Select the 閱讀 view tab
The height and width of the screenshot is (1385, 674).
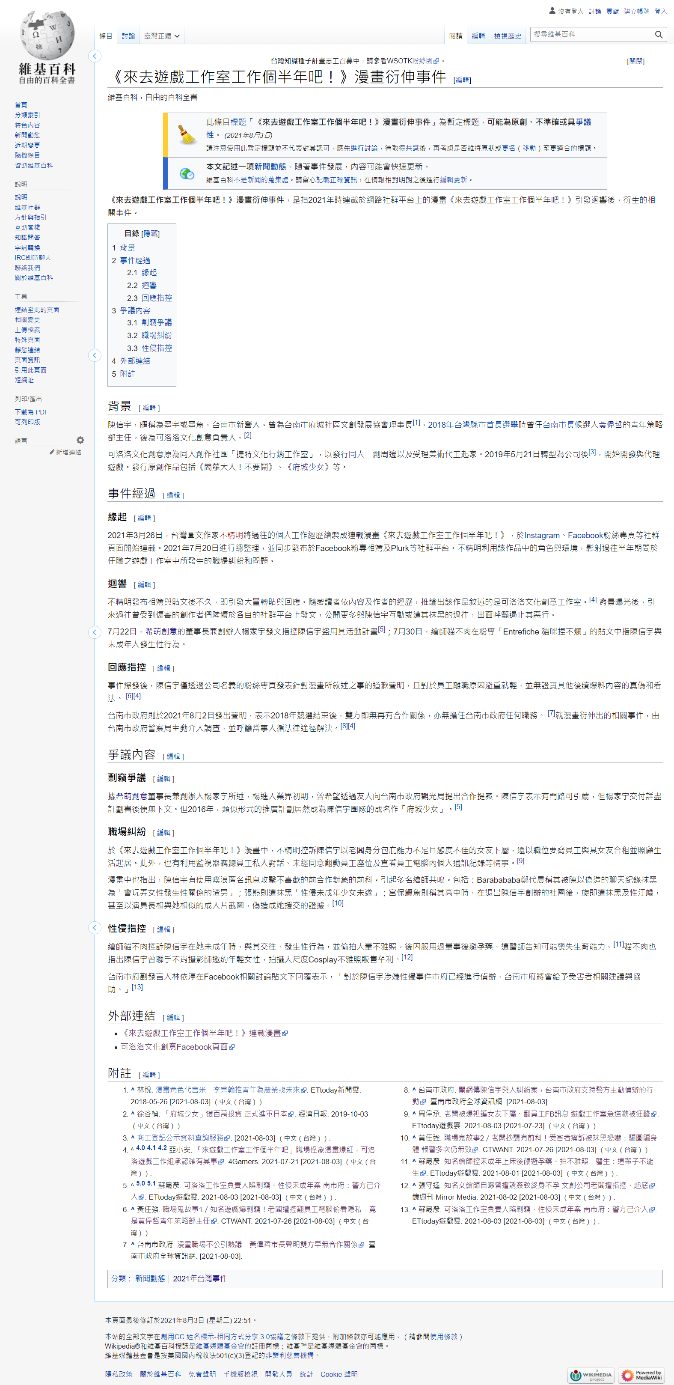click(456, 36)
